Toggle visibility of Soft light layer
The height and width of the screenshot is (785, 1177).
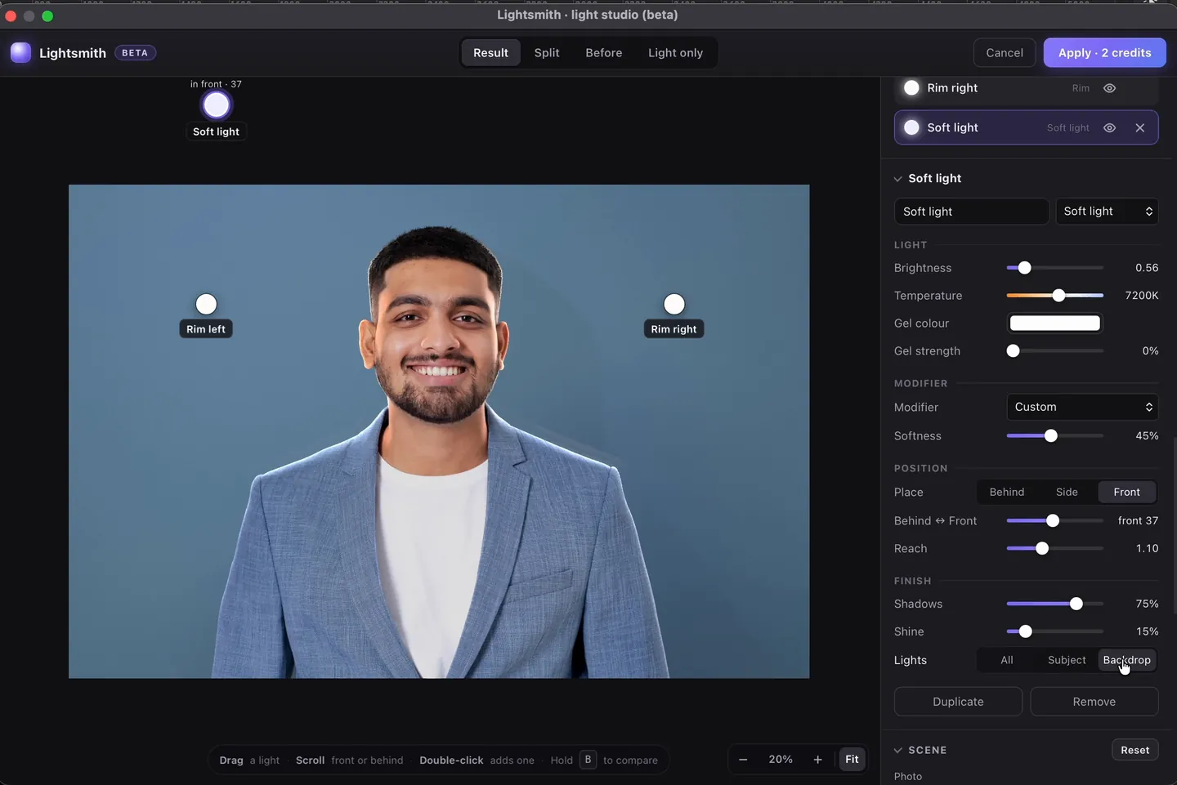pos(1110,127)
